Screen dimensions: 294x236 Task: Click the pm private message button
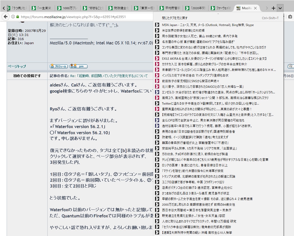point(78,66)
